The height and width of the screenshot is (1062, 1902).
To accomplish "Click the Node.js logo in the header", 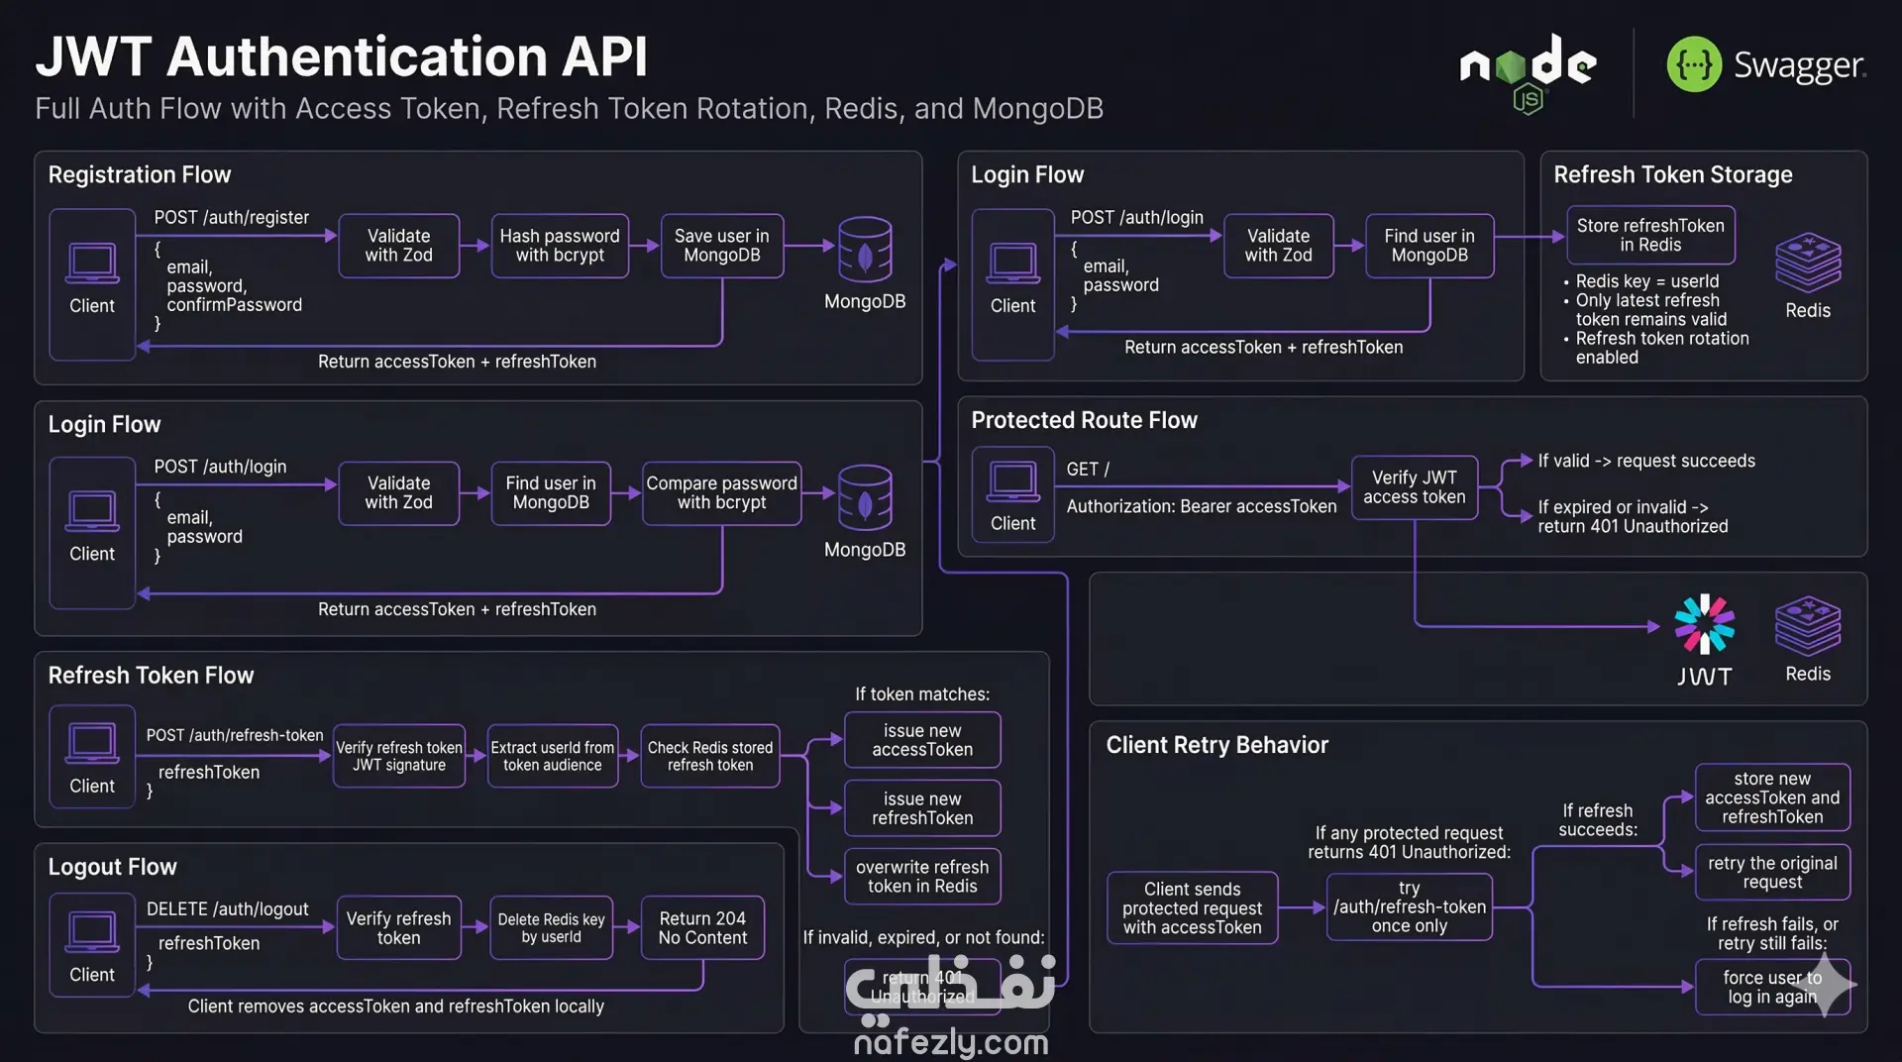I will pos(1528,73).
